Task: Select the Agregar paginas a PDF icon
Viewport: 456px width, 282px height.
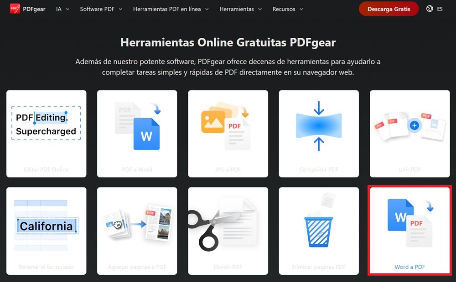Action: click(x=138, y=222)
